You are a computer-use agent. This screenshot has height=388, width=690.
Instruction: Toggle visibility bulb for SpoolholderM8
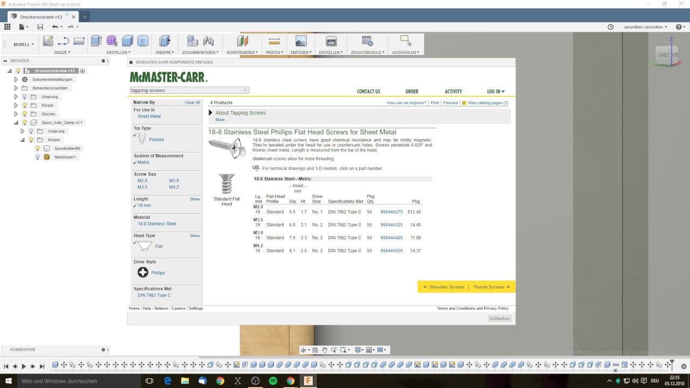pos(37,148)
